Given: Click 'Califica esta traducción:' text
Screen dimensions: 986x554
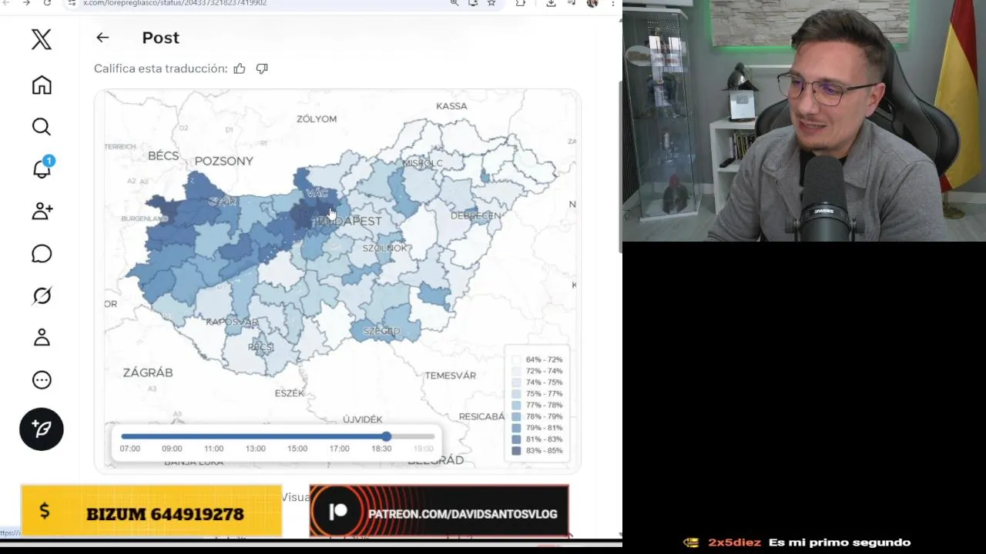Looking at the screenshot, I should pos(160,68).
